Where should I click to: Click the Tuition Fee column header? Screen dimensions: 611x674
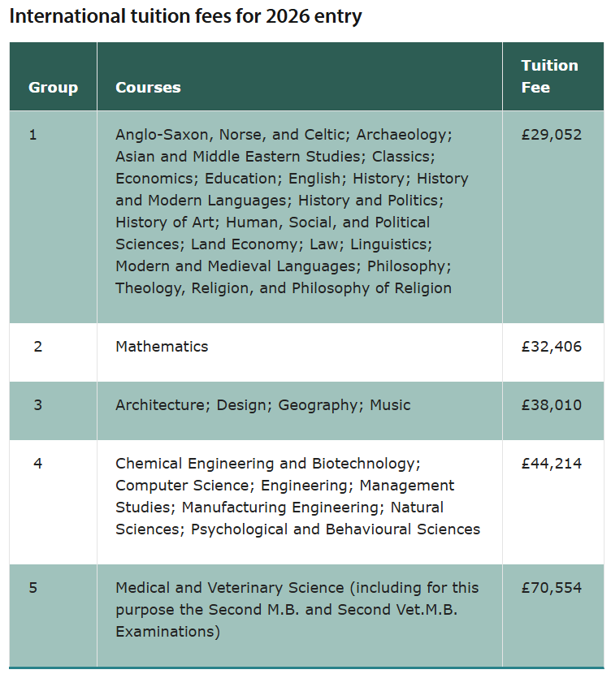click(x=549, y=76)
